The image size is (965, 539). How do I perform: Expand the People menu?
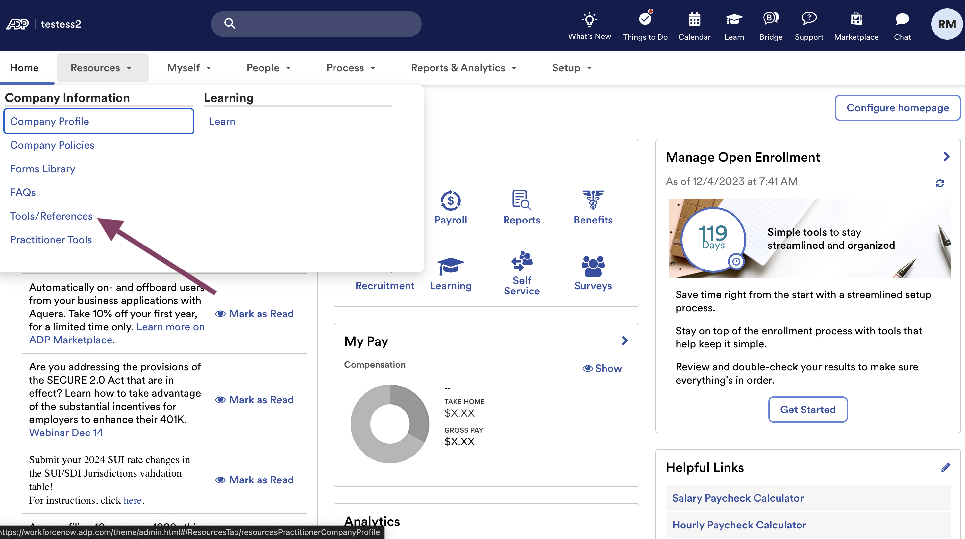(x=269, y=68)
